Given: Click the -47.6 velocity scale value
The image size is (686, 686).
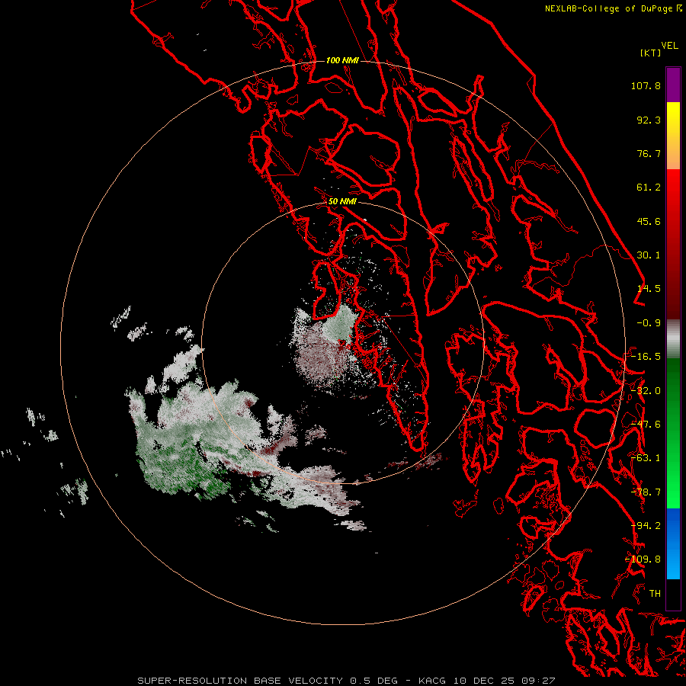Looking at the screenshot, I should tap(646, 425).
